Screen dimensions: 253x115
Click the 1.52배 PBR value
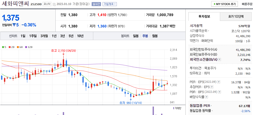coord(236,92)
